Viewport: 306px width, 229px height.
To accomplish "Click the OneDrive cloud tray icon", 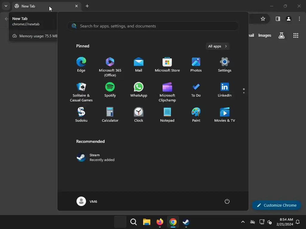I will (x=253, y=222).
